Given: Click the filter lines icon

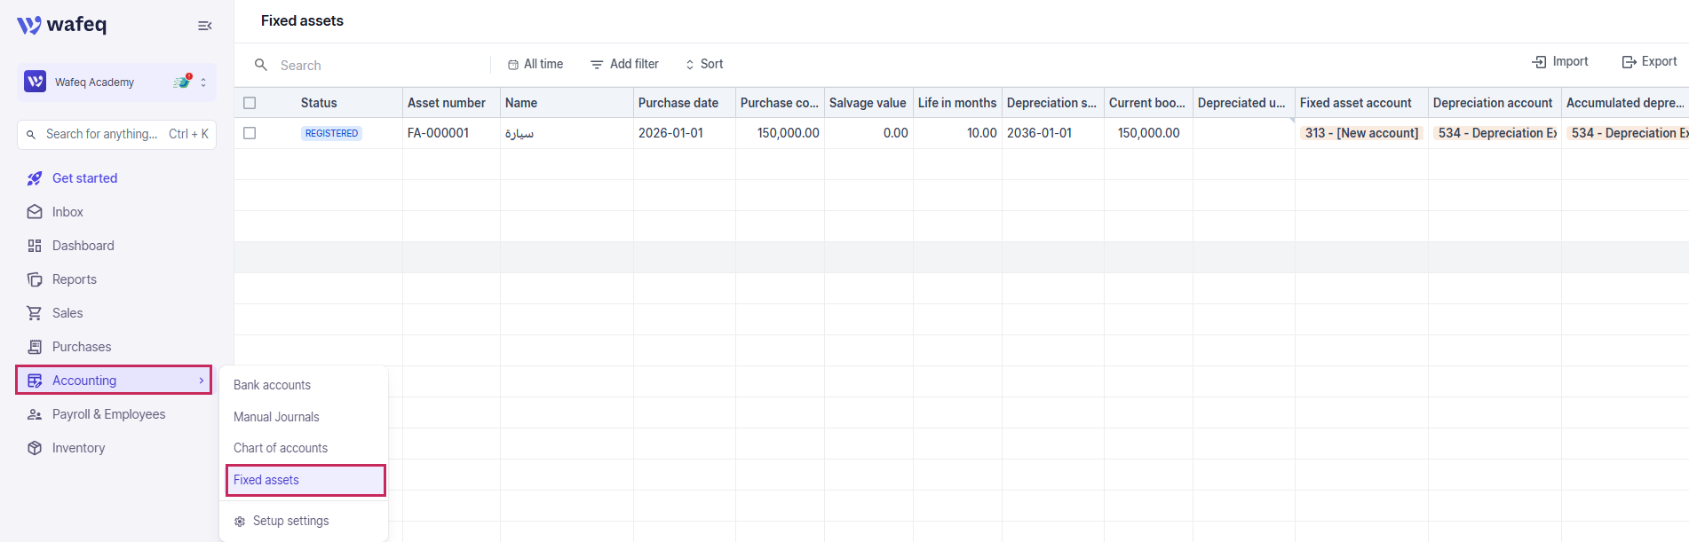Looking at the screenshot, I should coord(597,65).
